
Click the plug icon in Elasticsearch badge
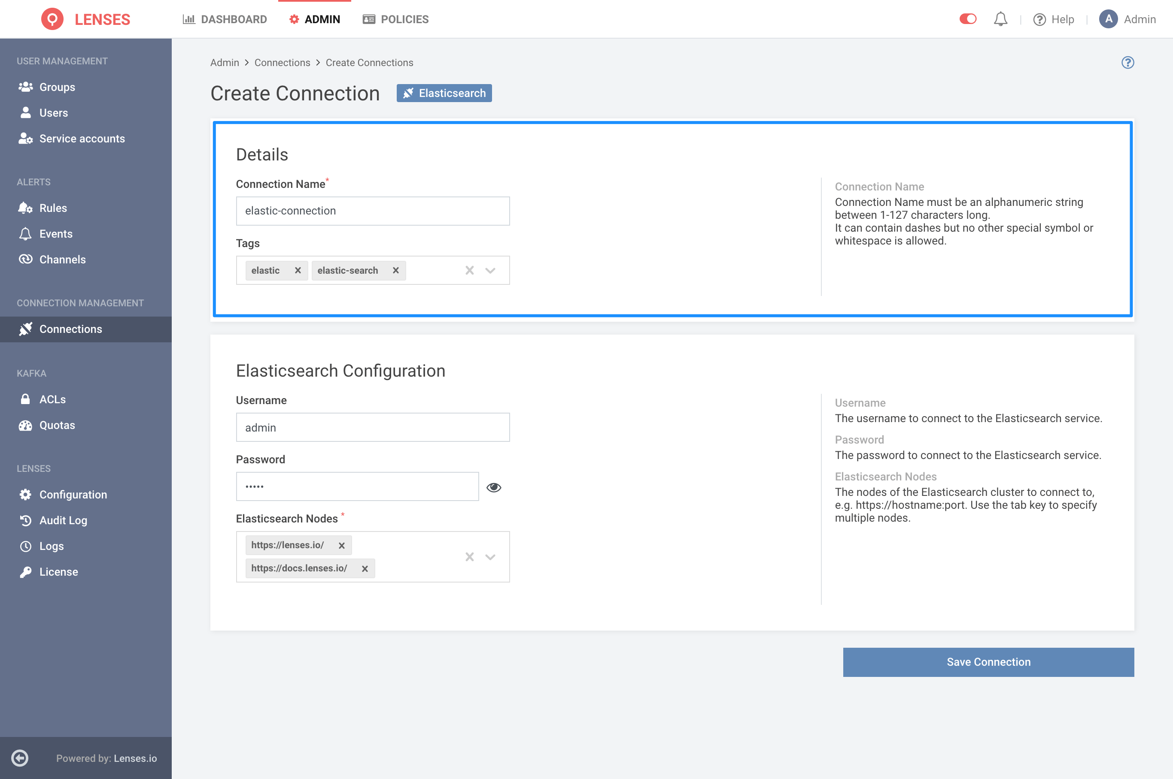pyautogui.click(x=408, y=93)
